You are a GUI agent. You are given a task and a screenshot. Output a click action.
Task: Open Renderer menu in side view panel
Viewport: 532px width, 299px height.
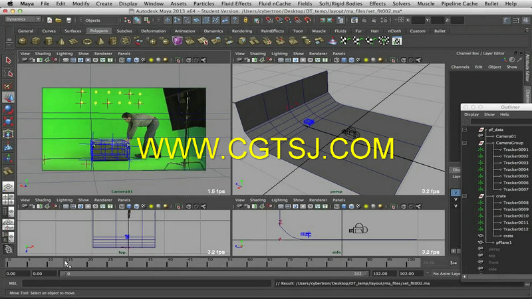[318, 200]
